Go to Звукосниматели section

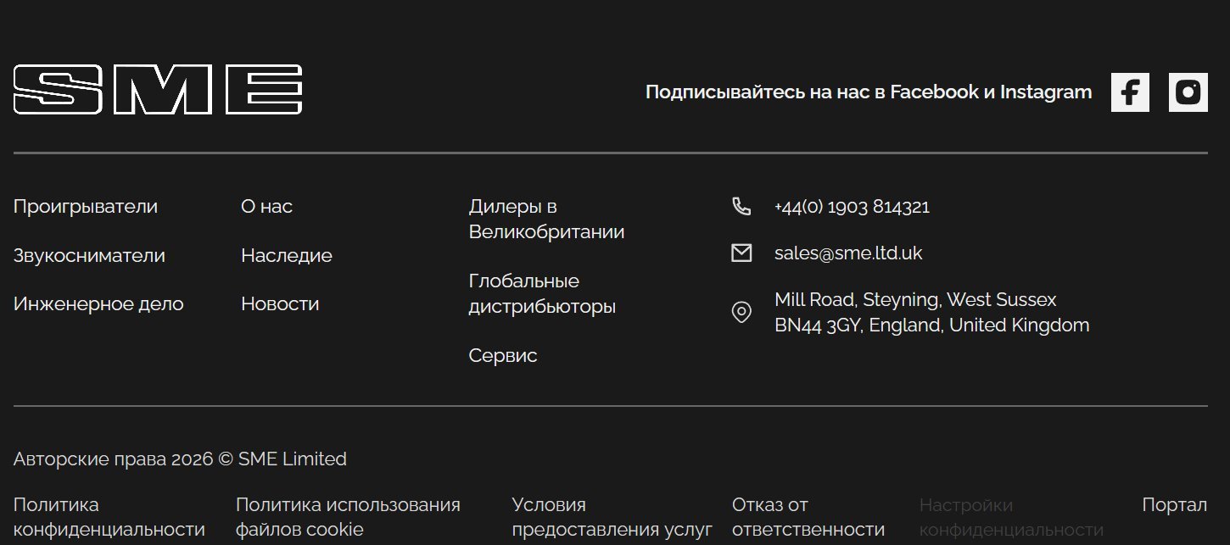(x=89, y=256)
